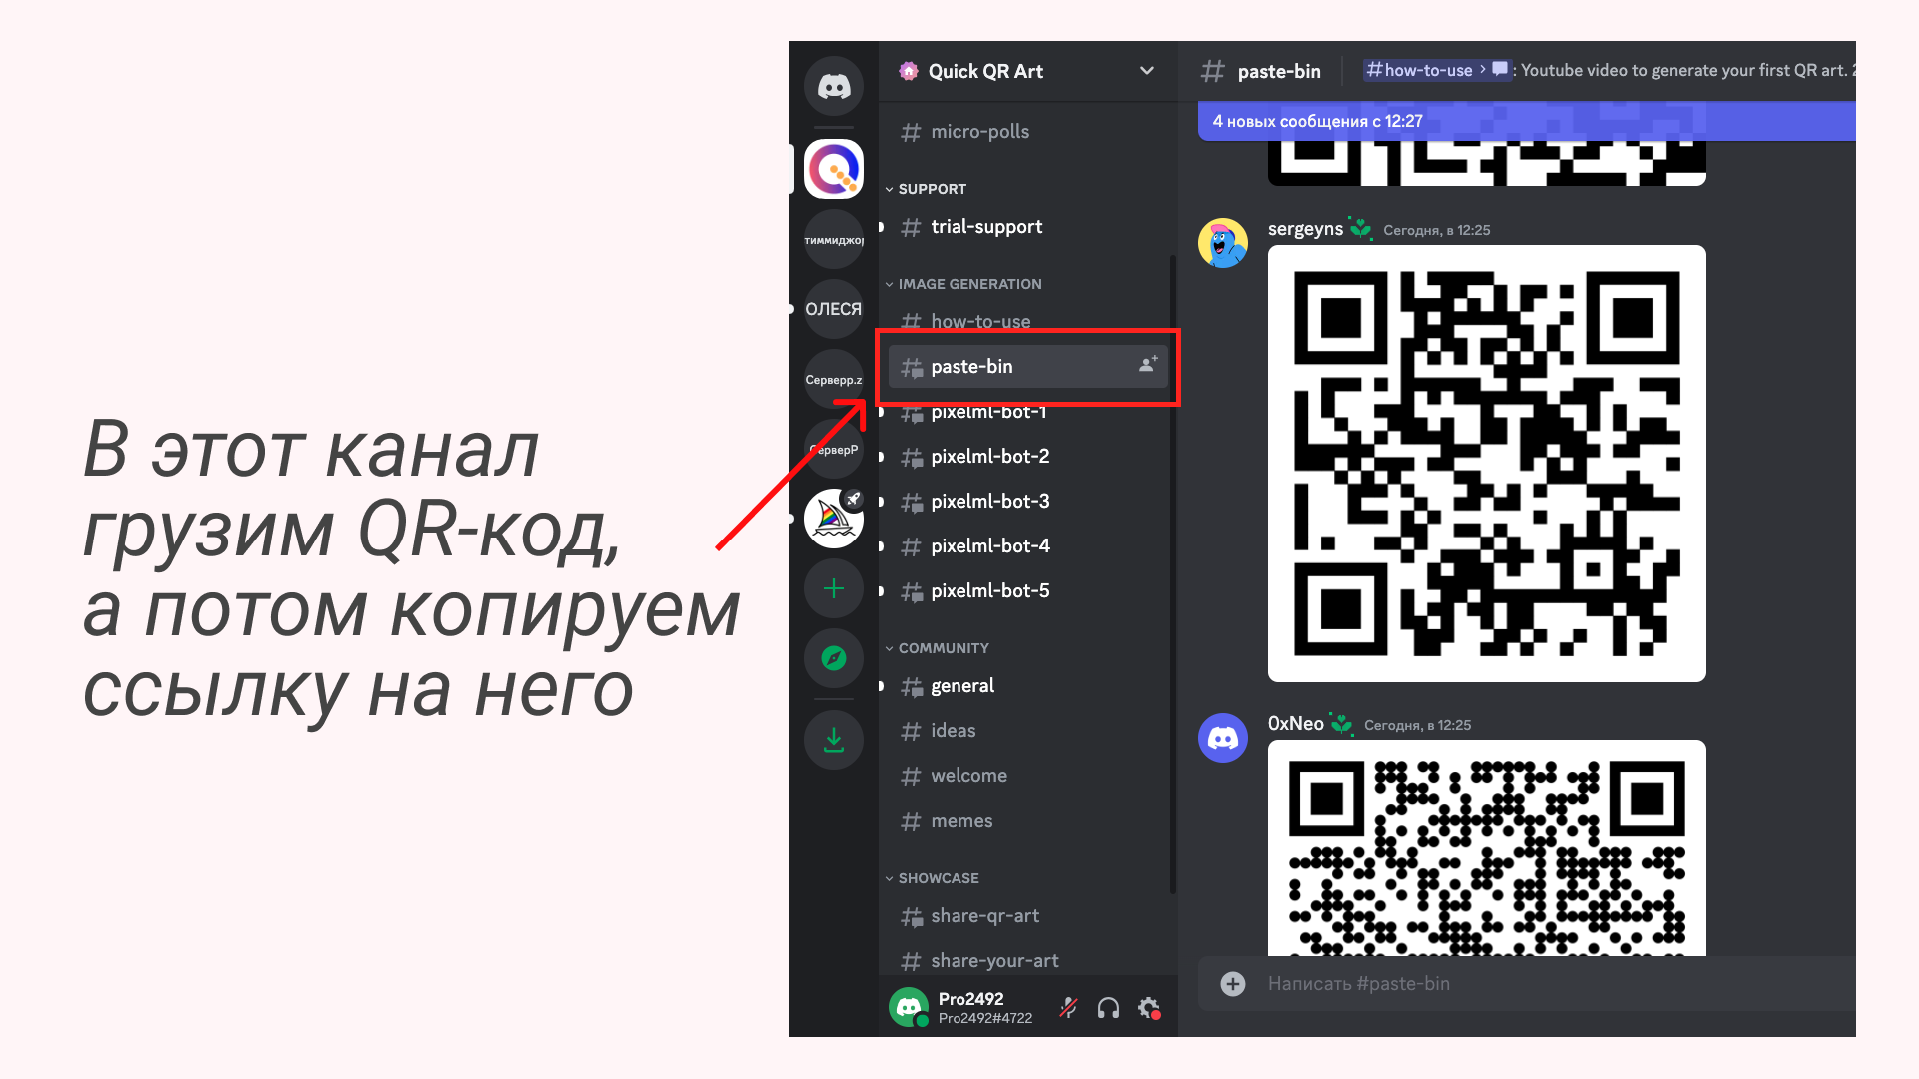Image resolution: width=1919 pixels, height=1079 pixels.
Task: Select the #how-to-use channel
Action: point(981,320)
